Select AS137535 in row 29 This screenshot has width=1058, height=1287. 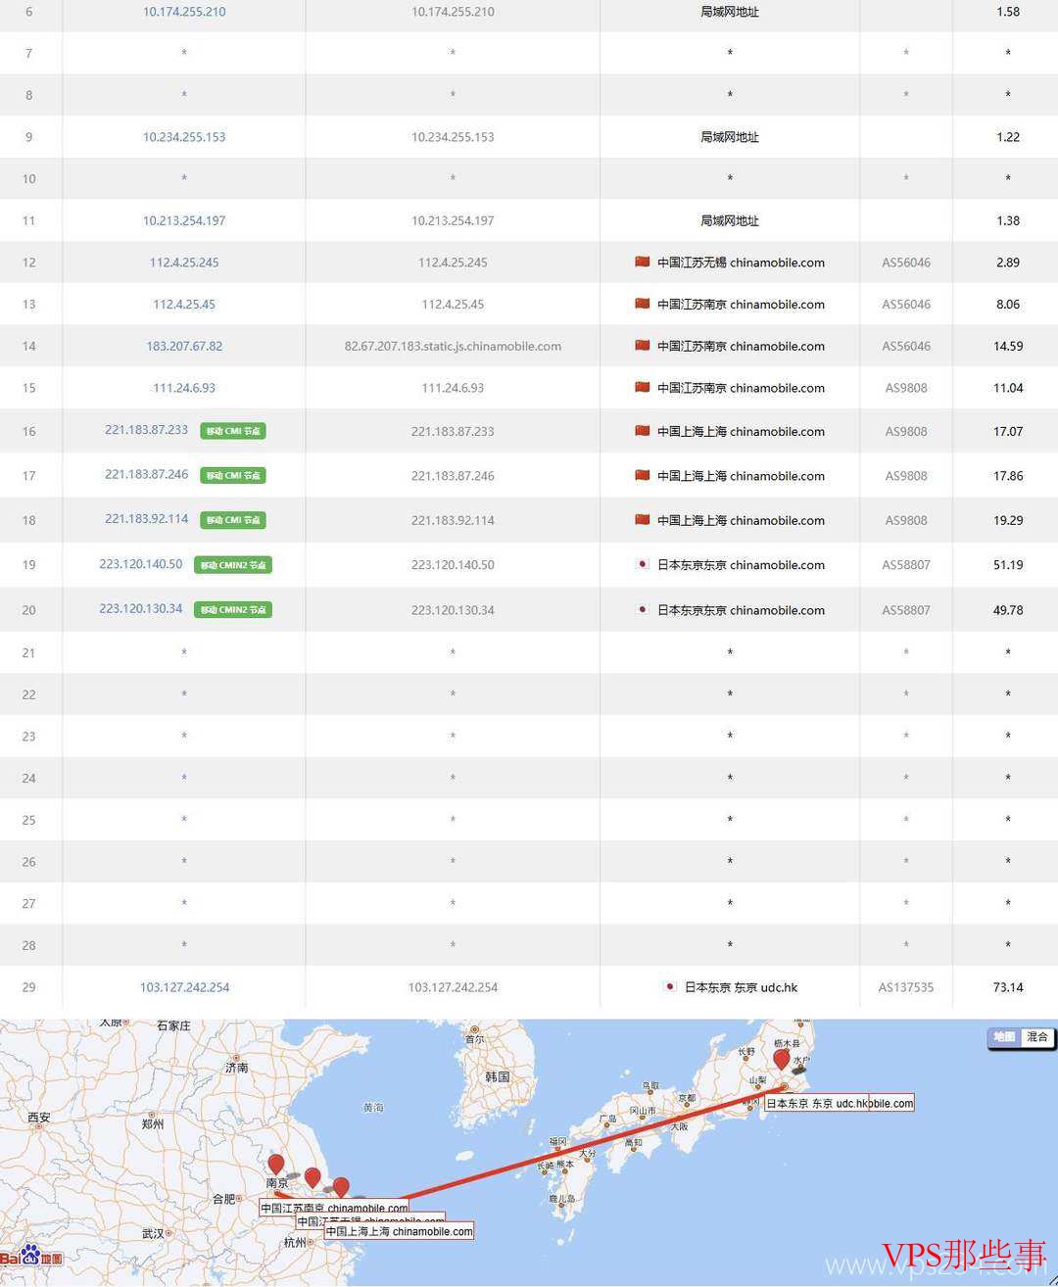tap(906, 987)
